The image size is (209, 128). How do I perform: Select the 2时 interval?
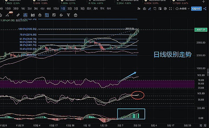tap(30, 9)
